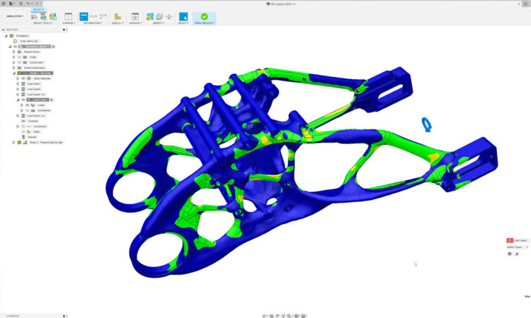Expand the Model Components folder

tap(14, 68)
